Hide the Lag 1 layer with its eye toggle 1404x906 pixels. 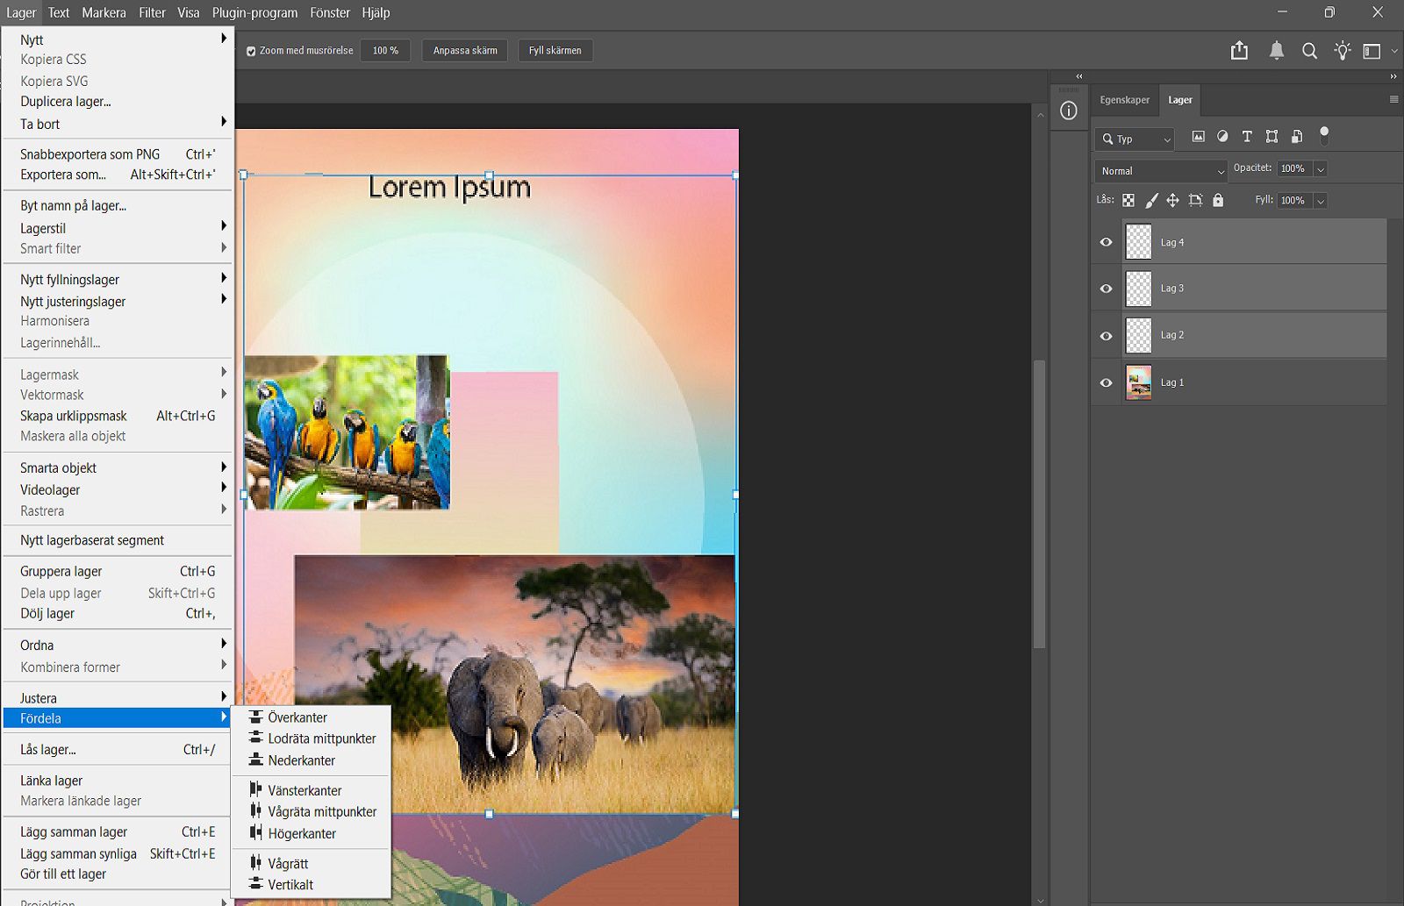click(x=1106, y=382)
